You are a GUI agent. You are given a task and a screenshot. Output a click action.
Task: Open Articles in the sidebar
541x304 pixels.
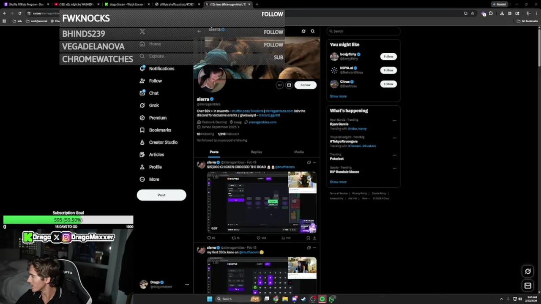(x=152, y=155)
